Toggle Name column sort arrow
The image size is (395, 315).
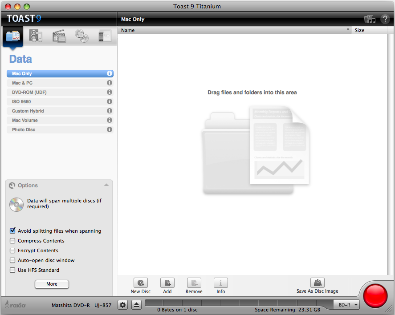tap(348, 30)
